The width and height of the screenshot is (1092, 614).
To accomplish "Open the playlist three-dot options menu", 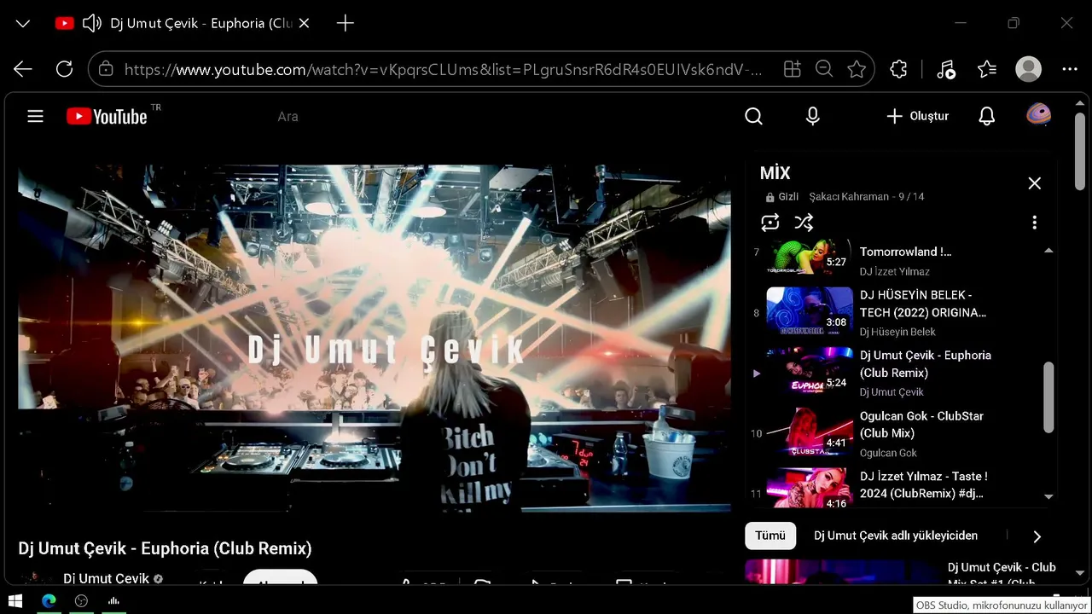I will [1035, 223].
